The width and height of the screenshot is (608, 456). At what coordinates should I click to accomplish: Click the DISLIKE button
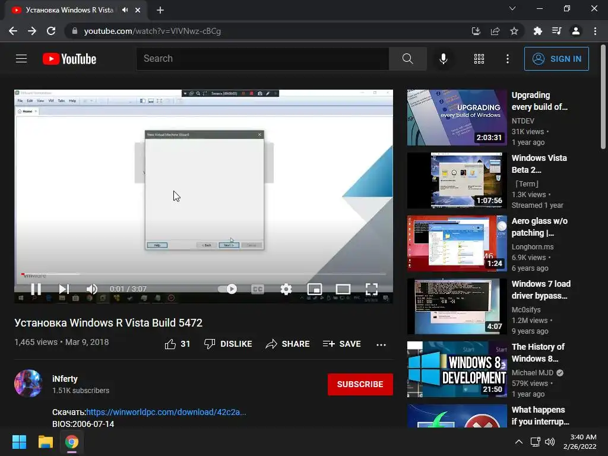(228, 344)
